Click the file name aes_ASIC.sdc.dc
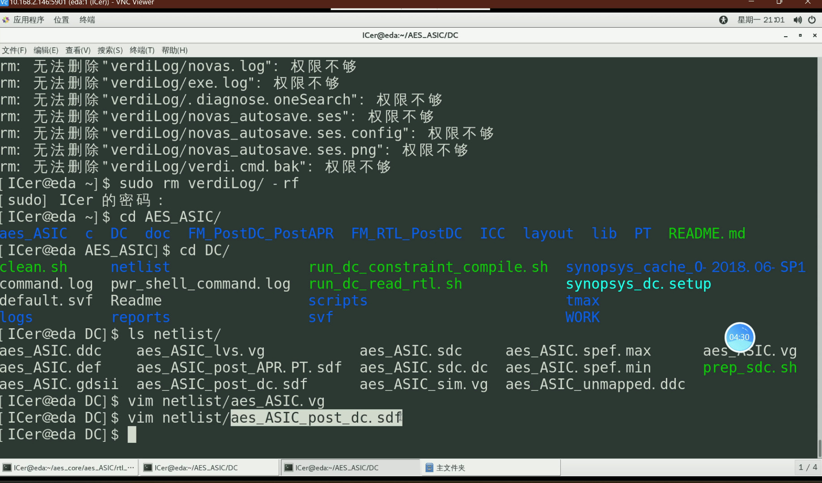 [424, 368]
